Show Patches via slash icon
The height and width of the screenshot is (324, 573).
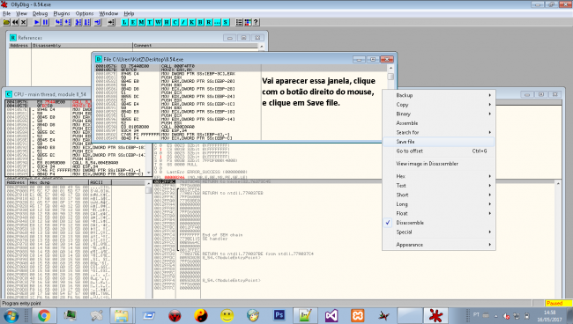pos(183,22)
